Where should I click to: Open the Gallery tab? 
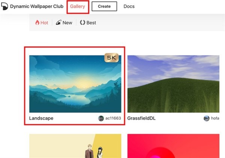point(78,6)
